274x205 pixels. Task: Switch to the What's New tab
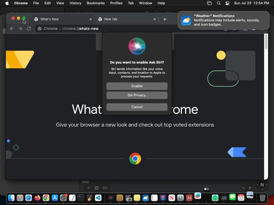tap(63, 19)
